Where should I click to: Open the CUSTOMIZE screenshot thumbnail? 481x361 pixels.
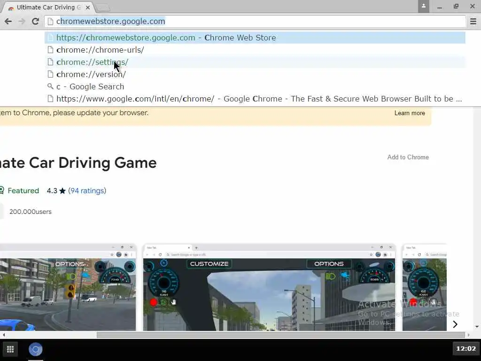(x=269, y=288)
